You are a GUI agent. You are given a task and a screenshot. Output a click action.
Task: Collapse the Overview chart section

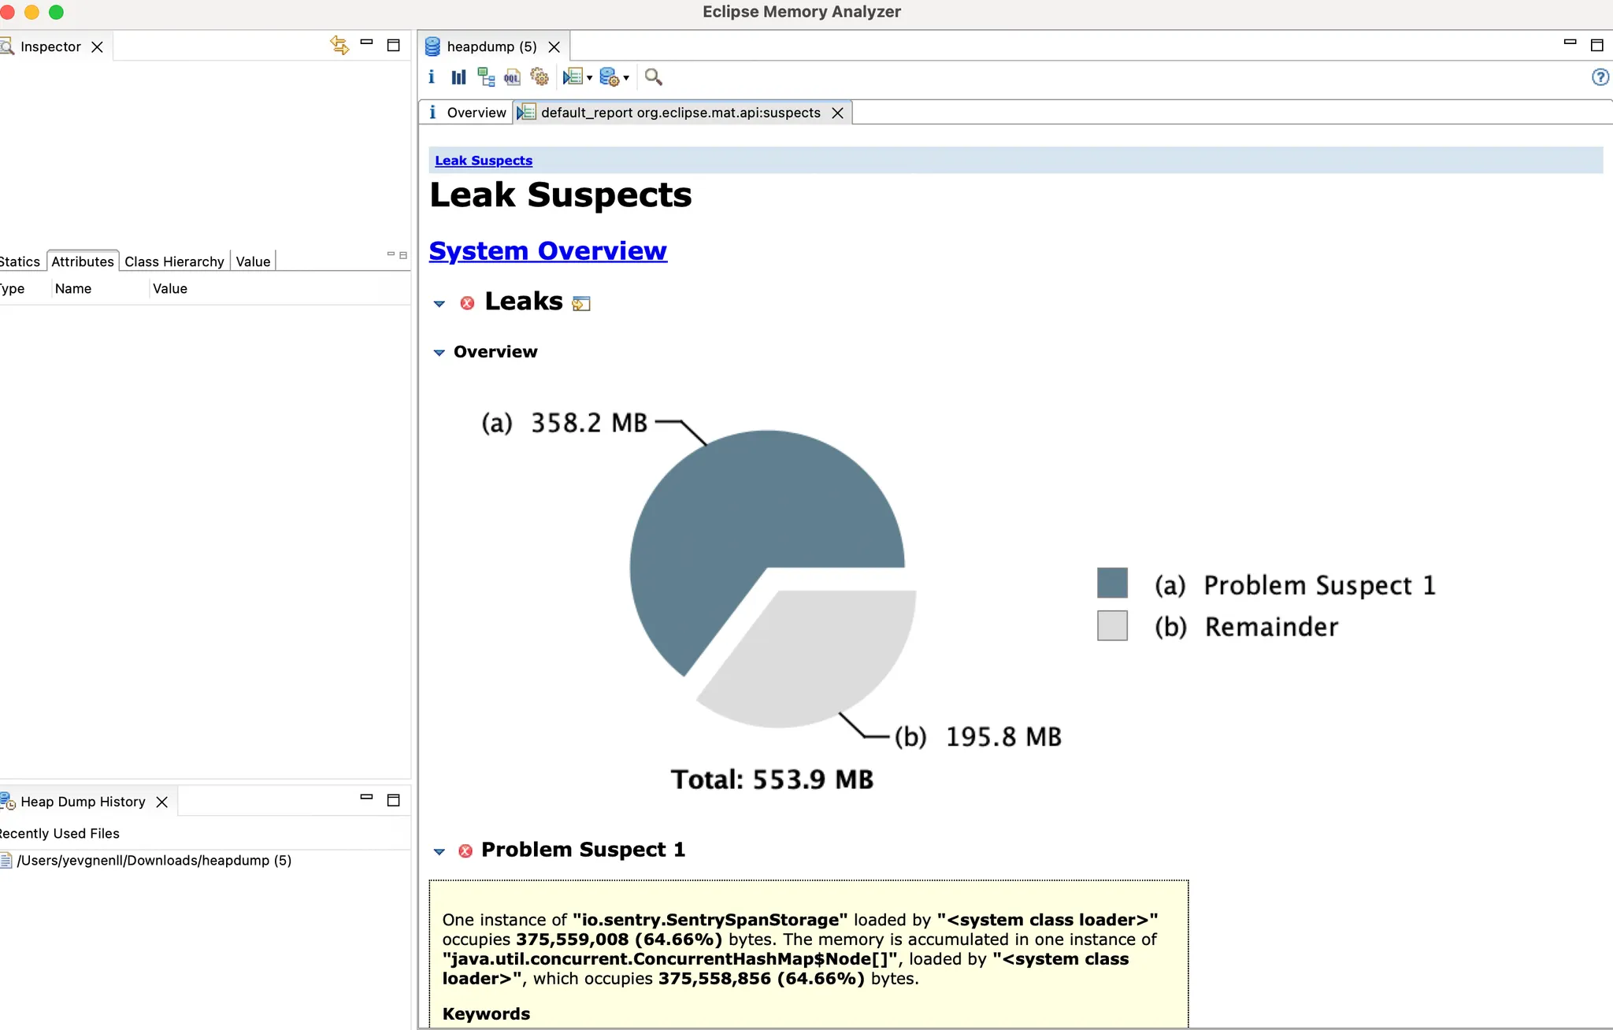pyautogui.click(x=439, y=353)
